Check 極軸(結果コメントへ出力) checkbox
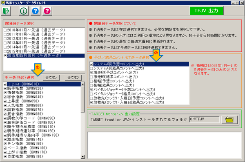 tap(91, 85)
